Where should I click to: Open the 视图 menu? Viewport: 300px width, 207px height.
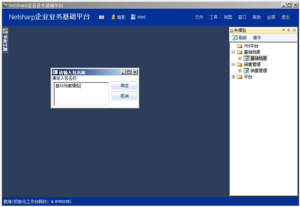pos(228,17)
